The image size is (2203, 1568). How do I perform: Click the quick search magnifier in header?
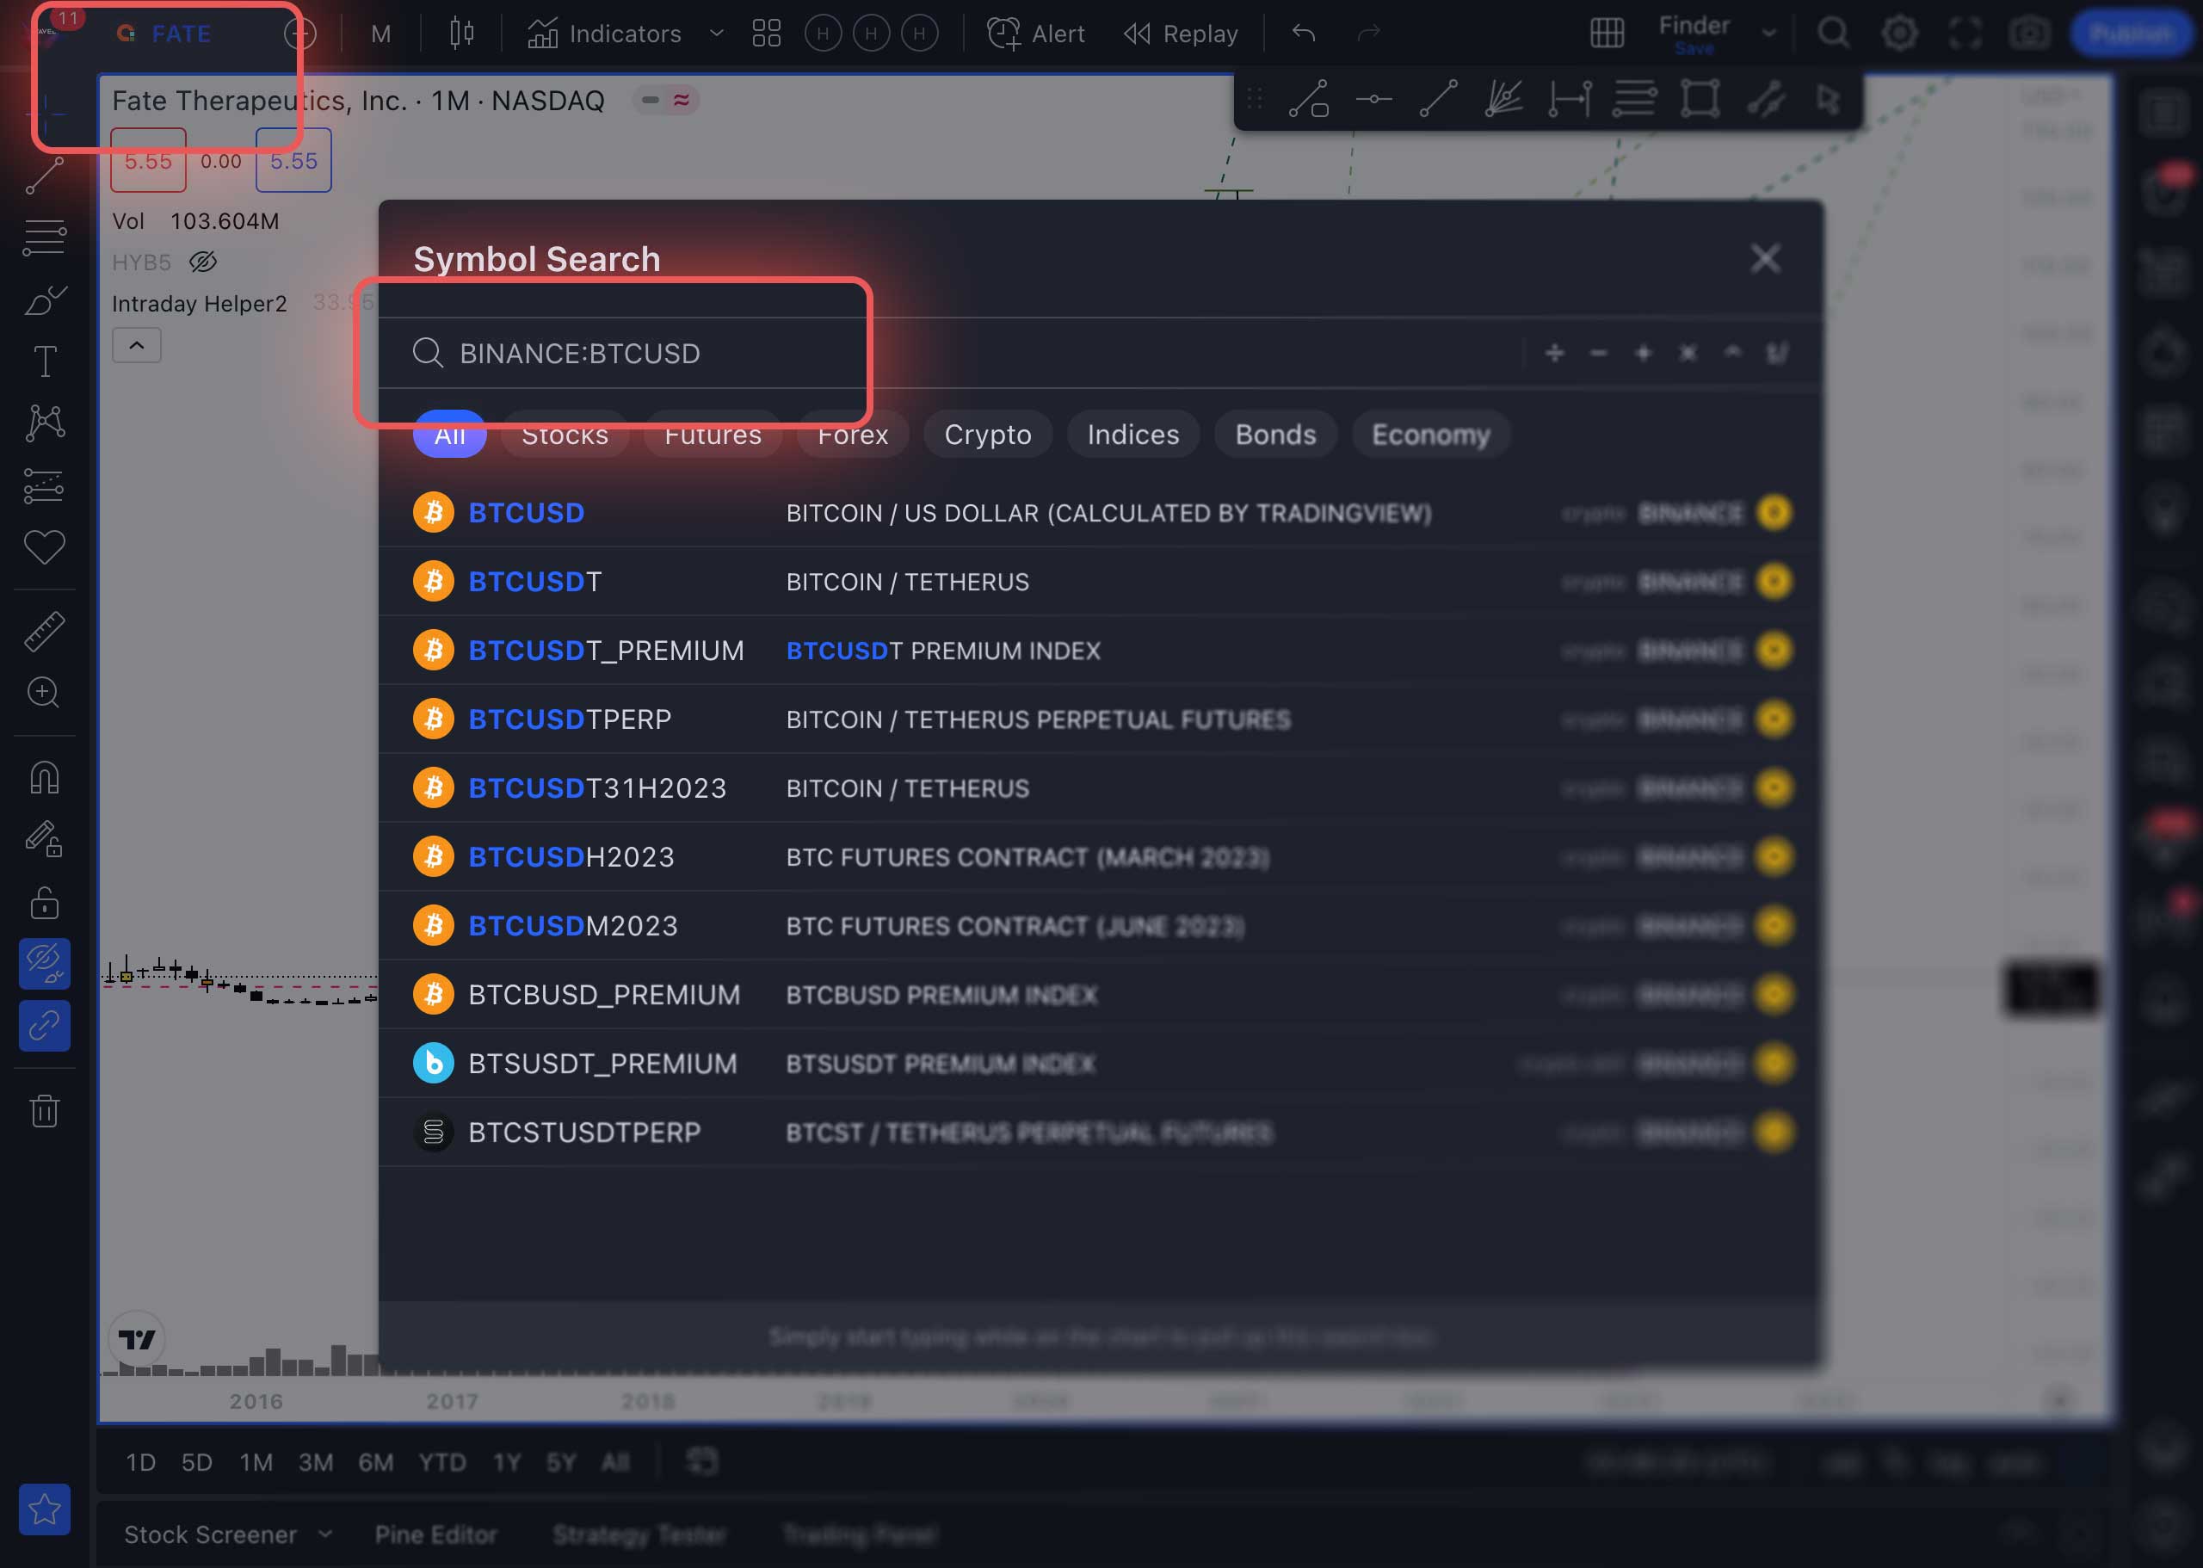[1833, 34]
